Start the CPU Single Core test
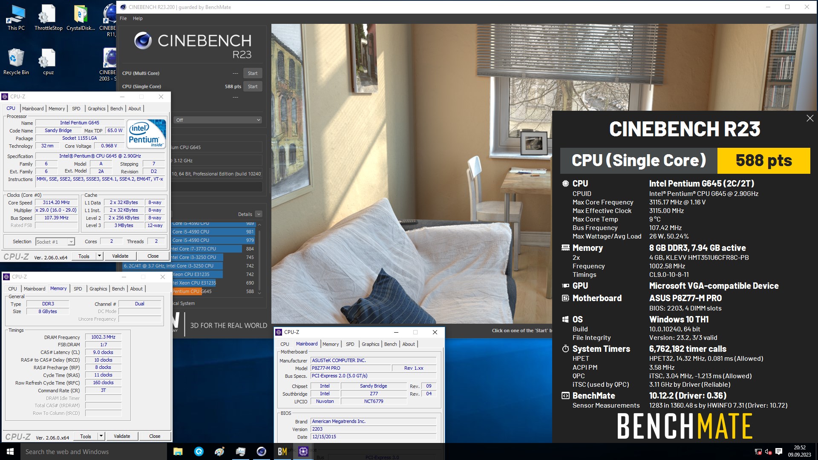818x460 pixels. tap(253, 86)
